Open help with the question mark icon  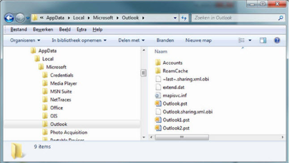[x=277, y=40]
